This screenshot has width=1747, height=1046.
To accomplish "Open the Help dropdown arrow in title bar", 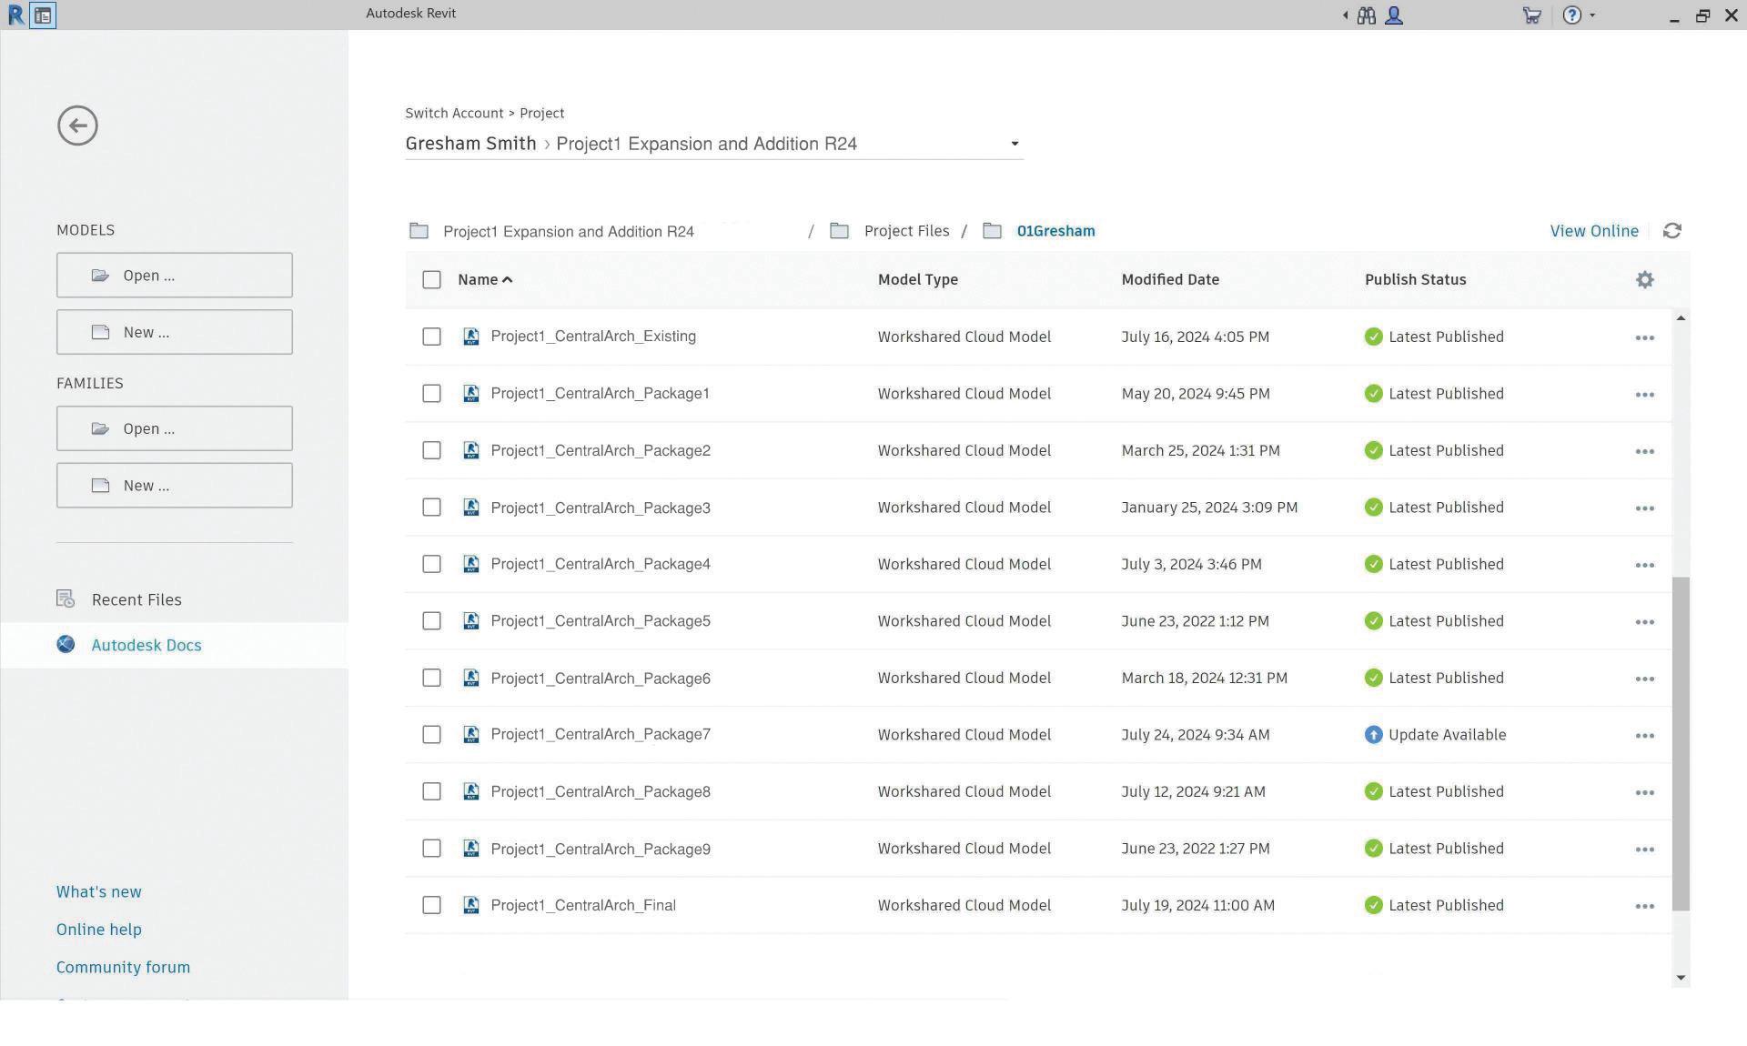I will pyautogui.click(x=1591, y=15).
